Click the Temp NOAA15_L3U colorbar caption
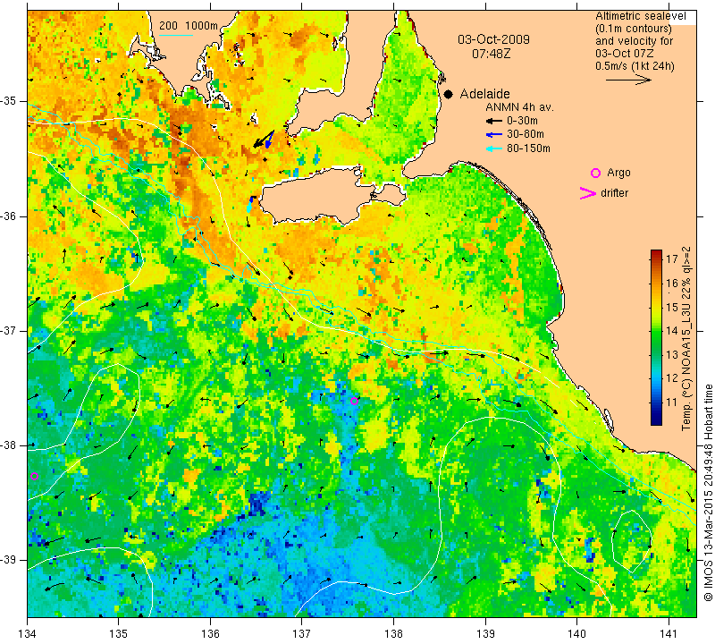Viewport: 715px width, 644px height. (x=686, y=338)
